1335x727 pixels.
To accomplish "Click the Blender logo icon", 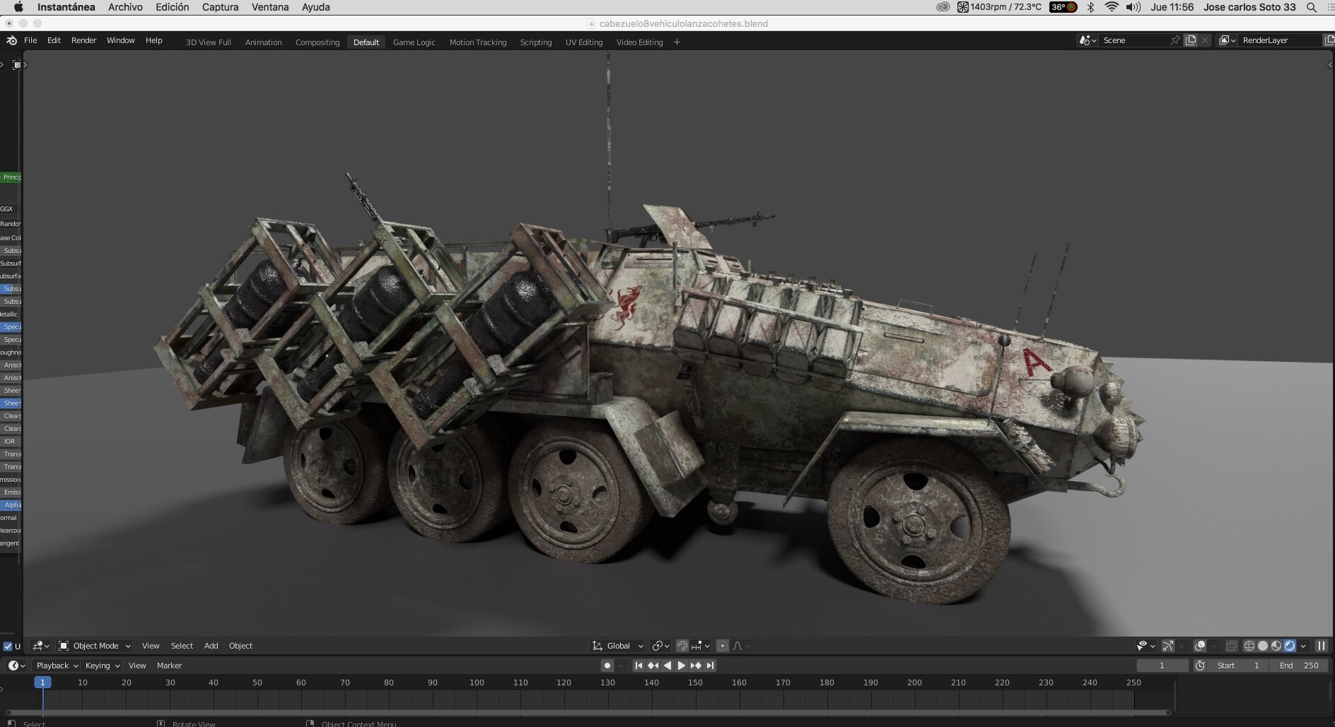I will point(11,40).
